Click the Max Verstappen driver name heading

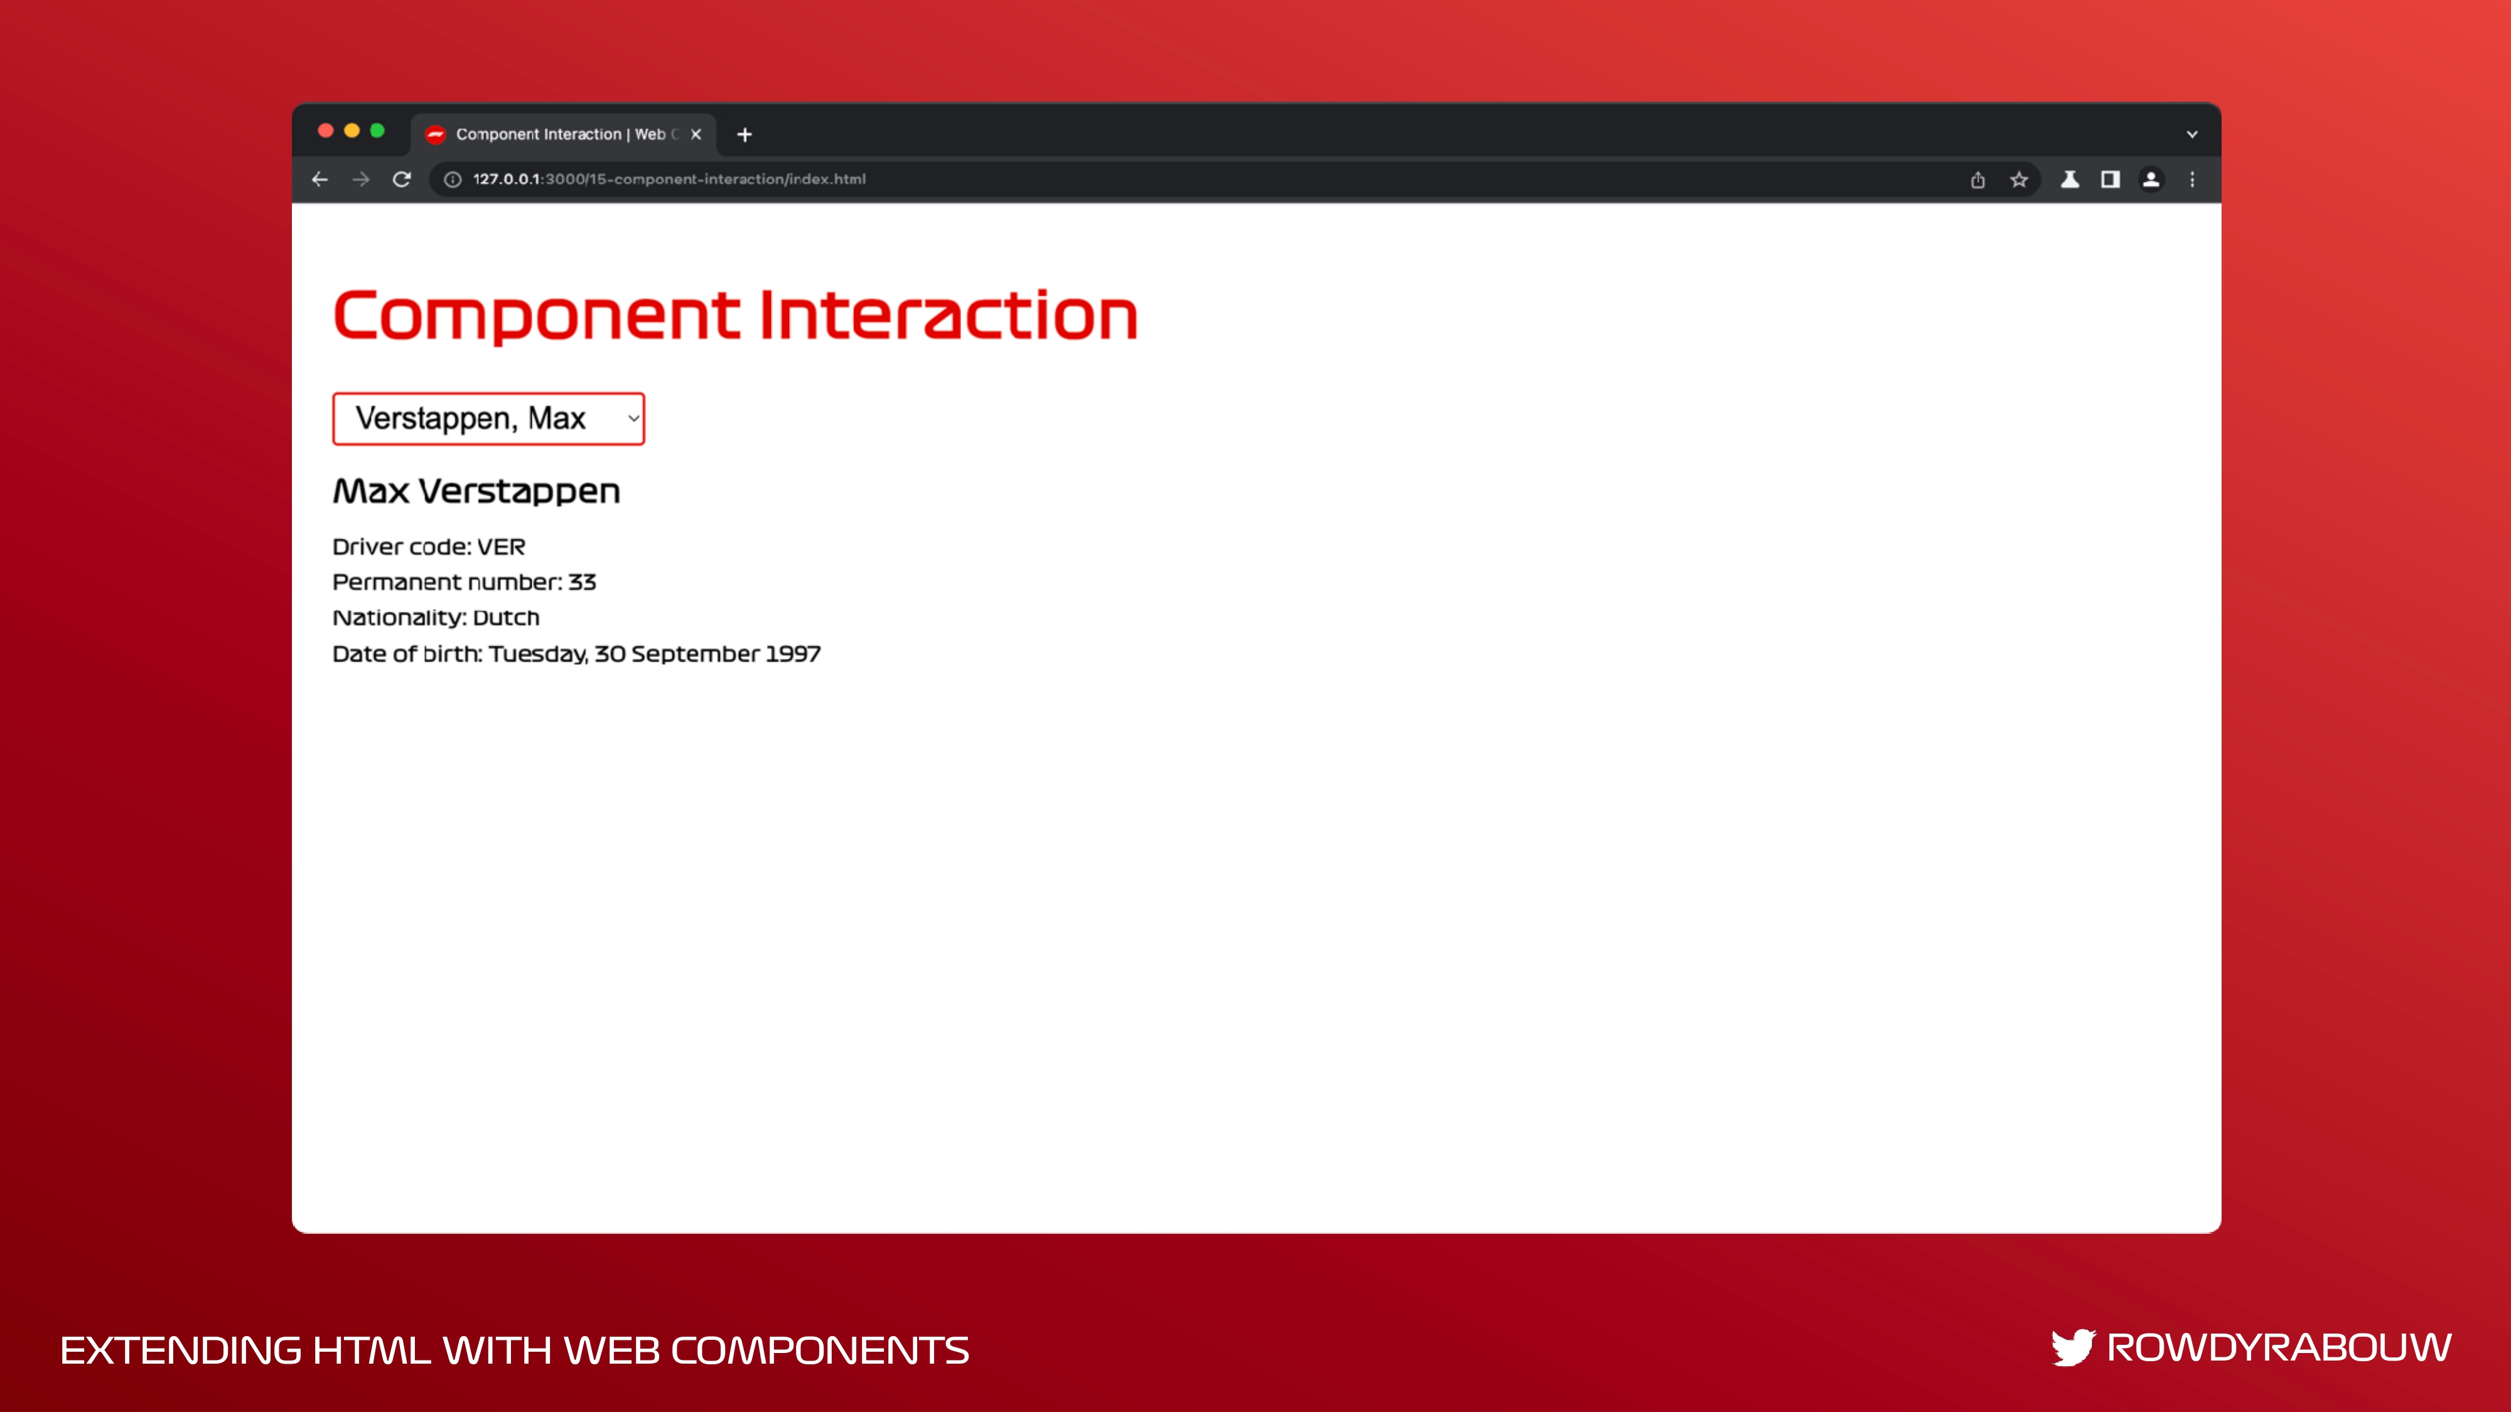476,491
